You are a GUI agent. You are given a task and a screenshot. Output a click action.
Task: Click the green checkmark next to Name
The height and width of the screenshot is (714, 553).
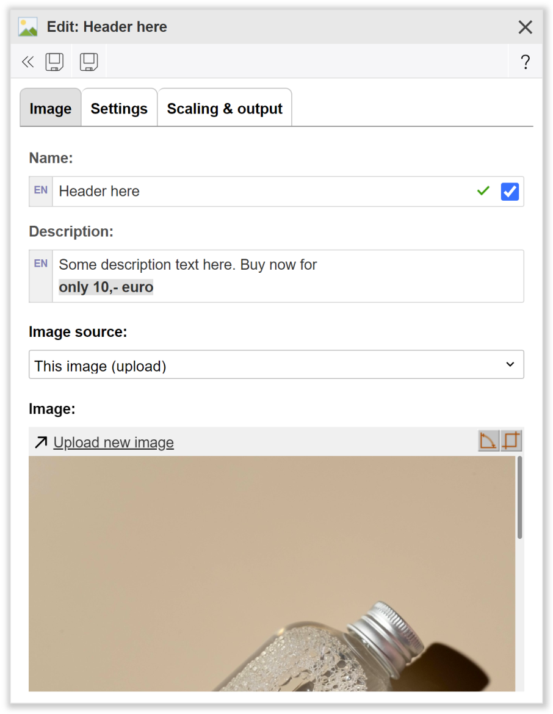[x=483, y=191]
